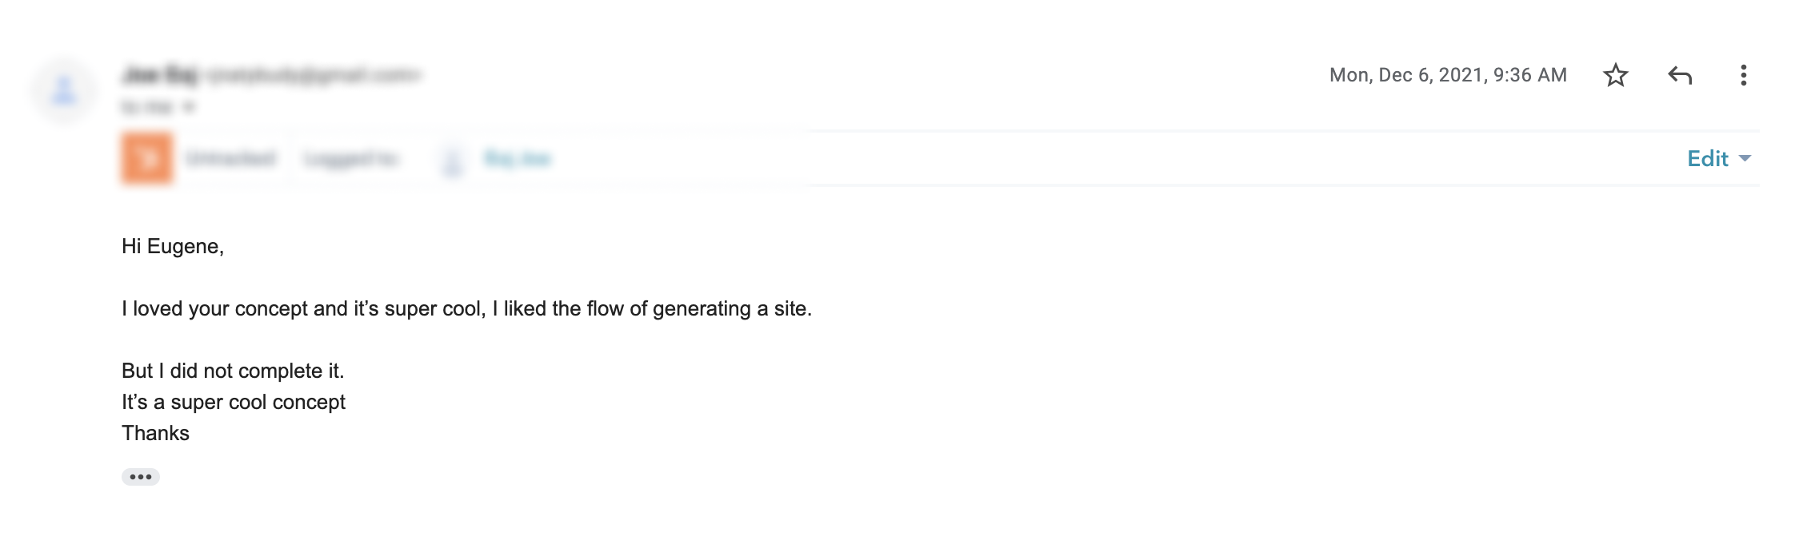Show trimmed content with the ellipsis button
The height and width of the screenshot is (548, 1803).
(141, 477)
